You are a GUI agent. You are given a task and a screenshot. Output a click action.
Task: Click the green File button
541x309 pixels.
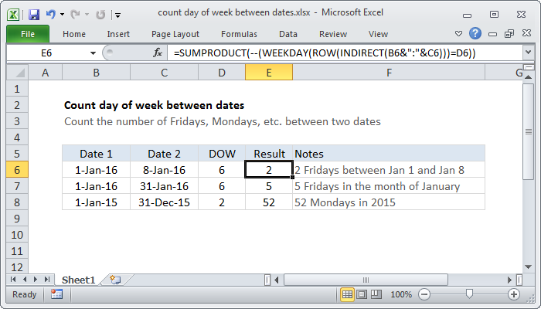coord(27,34)
